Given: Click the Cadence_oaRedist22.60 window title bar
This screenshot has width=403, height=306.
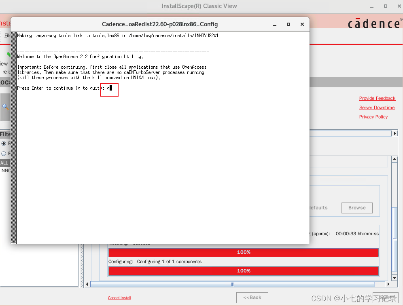Looking at the screenshot, I should [159, 24].
